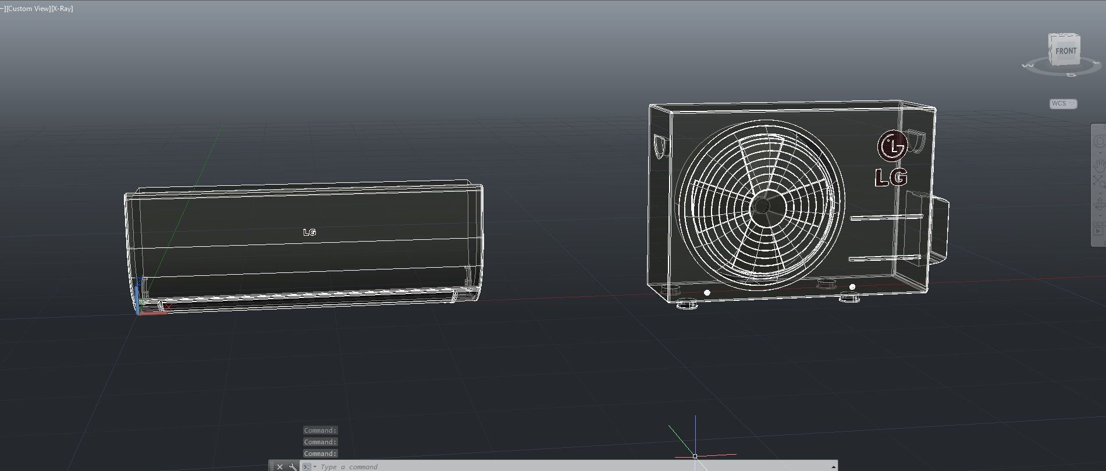Image resolution: width=1106 pixels, height=471 pixels.
Task: Select the Zoom Extents navigation tool
Action: tap(1099, 181)
